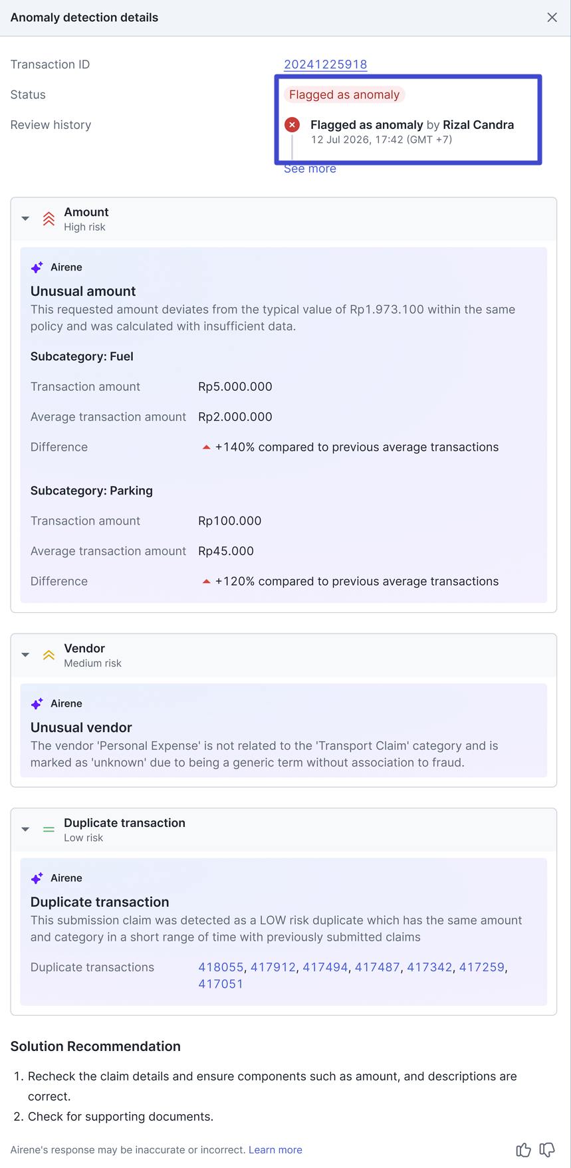Click Airene sparkle icon in Vendor section
Screen dimensions: 571x1168
point(37,703)
